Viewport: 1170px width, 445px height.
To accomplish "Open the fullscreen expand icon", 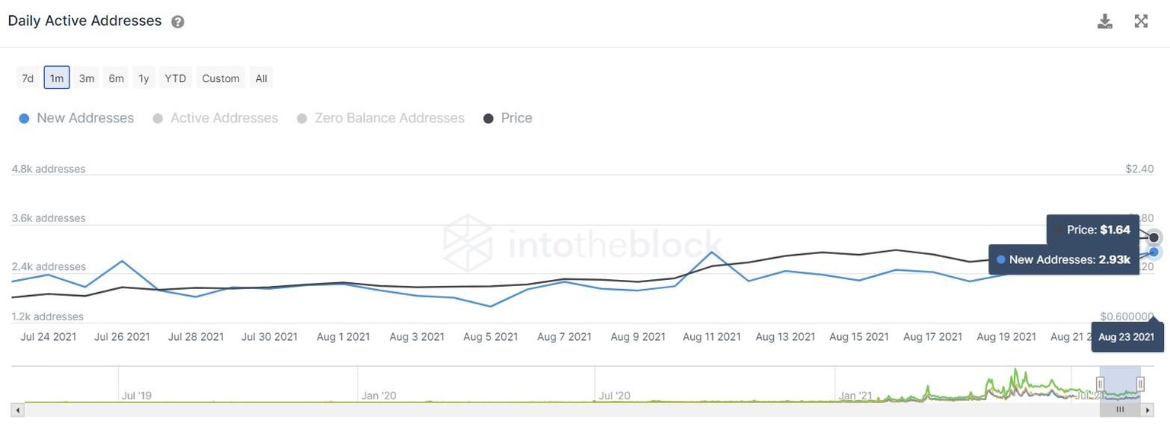I will 1140,21.
